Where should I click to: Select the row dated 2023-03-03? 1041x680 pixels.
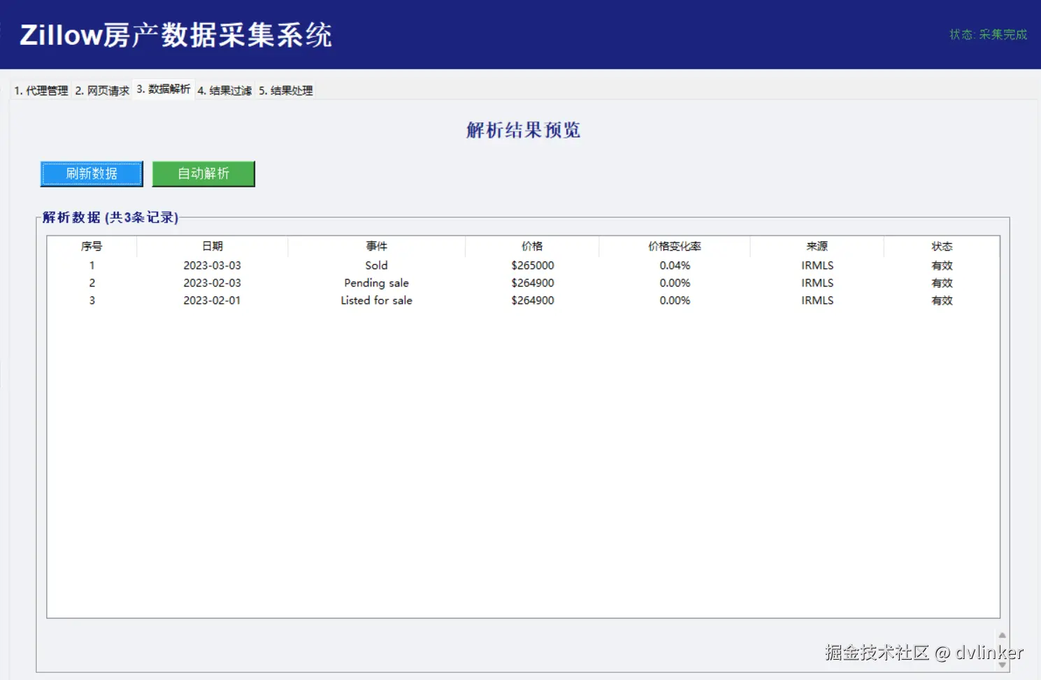point(523,266)
